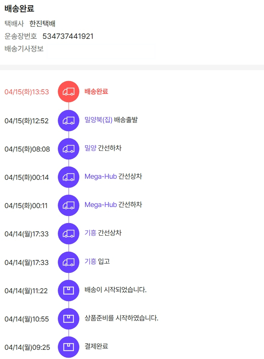Open the 밀양북(집) location link
Image resolution: width=264 pixels, height=359 pixels.
(x=98, y=120)
